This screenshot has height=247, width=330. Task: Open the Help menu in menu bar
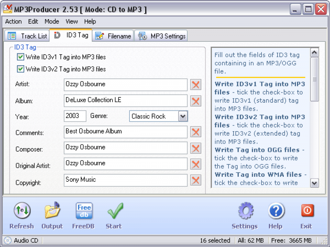90,21
